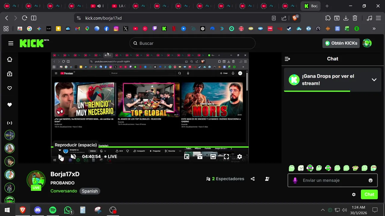Viewport: 385px width, 216px height.
Task: Open the filled heart icon in sidebar
Action: tap(10, 105)
